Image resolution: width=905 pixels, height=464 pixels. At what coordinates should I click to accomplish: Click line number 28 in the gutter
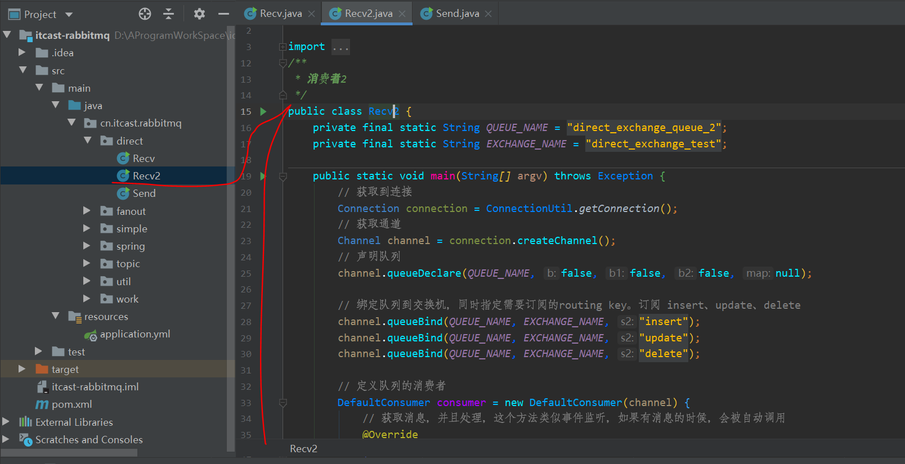pyautogui.click(x=246, y=322)
